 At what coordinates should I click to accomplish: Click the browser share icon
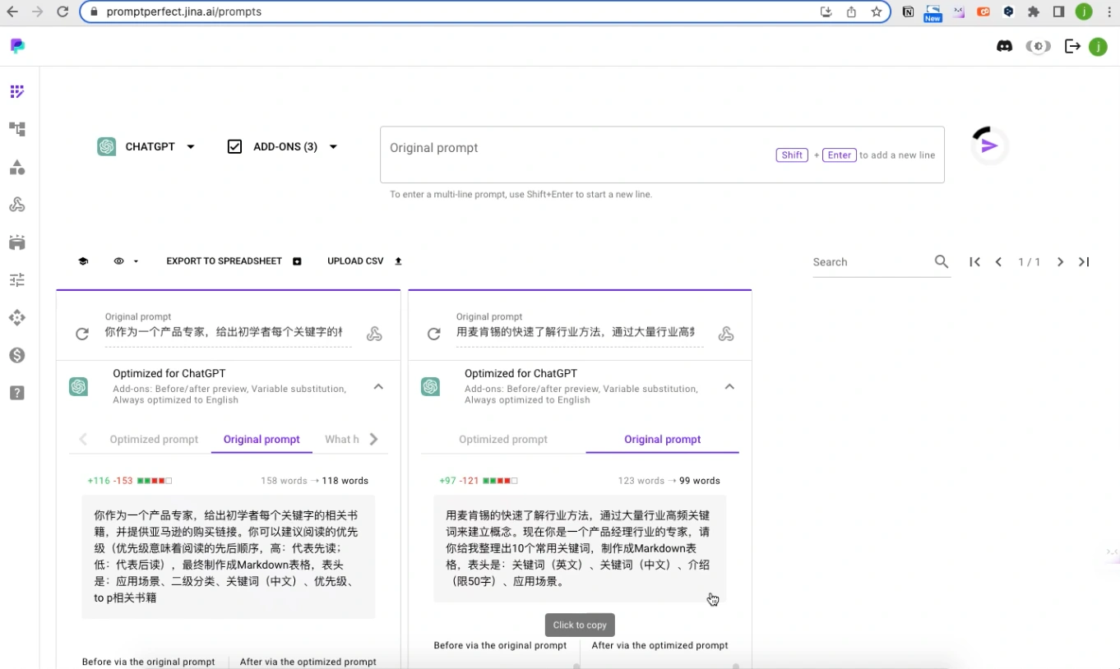tap(851, 12)
